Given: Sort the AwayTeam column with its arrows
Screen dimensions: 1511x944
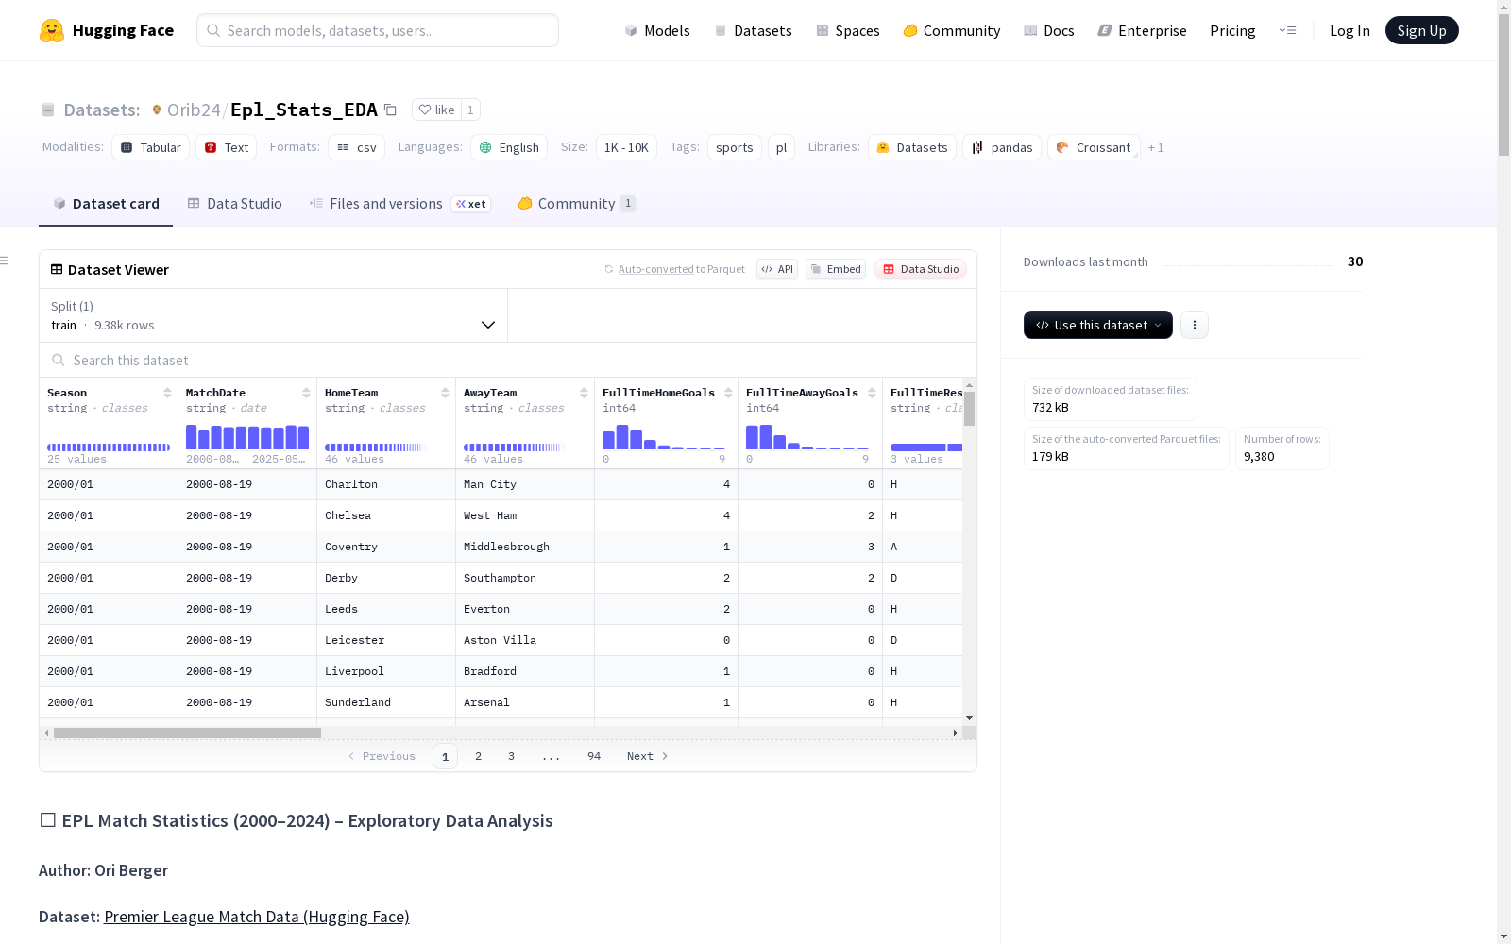Looking at the screenshot, I should click(x=584, y=393).
